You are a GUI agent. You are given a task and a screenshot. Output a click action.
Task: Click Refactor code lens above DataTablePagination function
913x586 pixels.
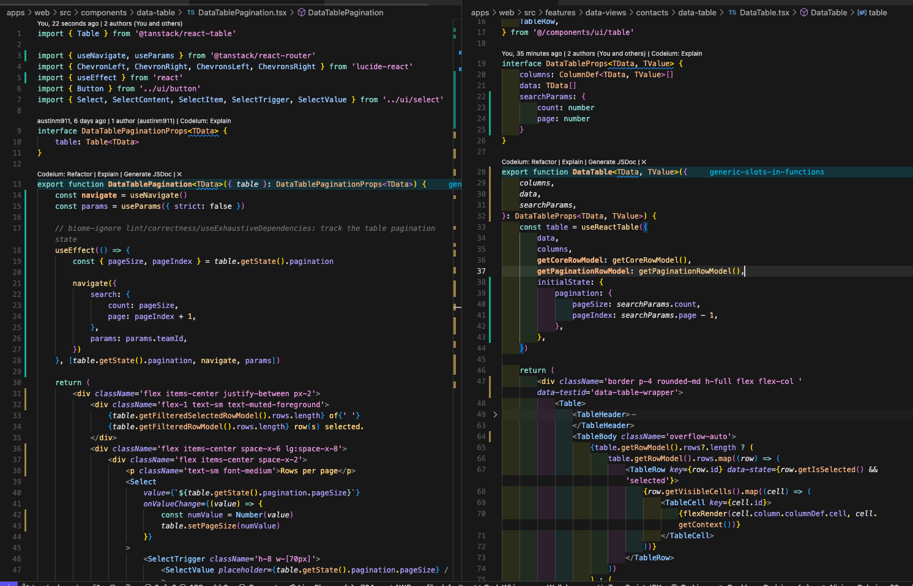[80, 175]
